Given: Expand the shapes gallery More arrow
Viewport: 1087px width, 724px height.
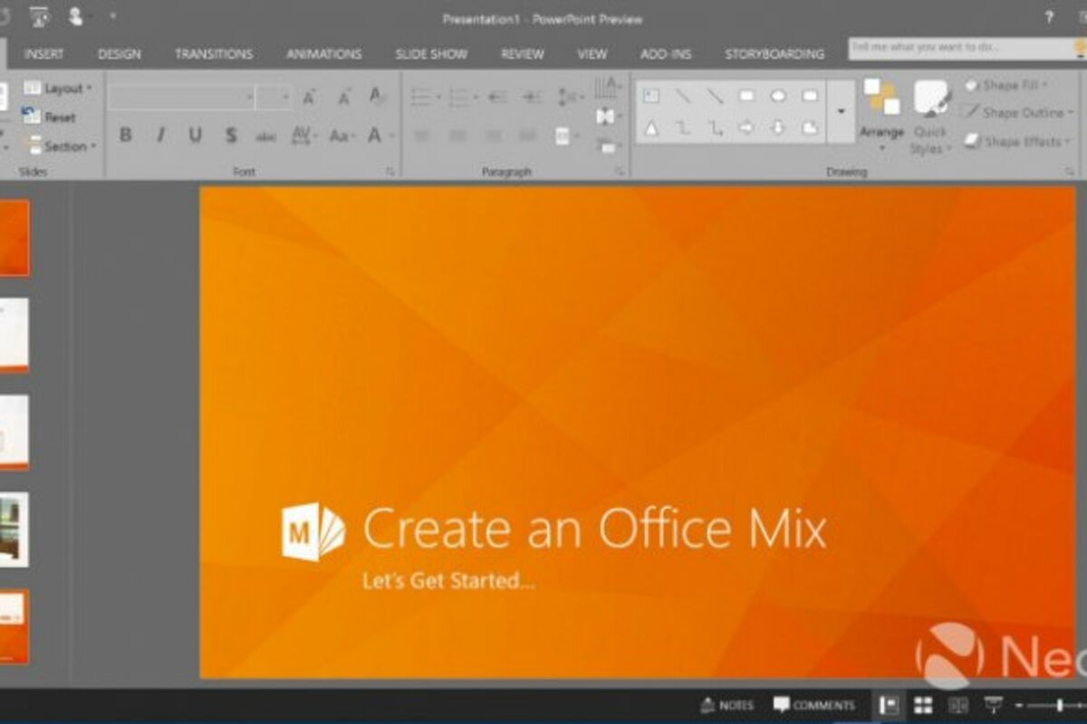Looking at the screenshot, I should [x=841, y=111].
